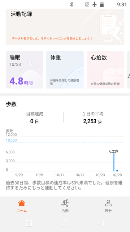The image size is (130, 232).
Task: Select the 6,229 step bar in chart
Action: 114,162
